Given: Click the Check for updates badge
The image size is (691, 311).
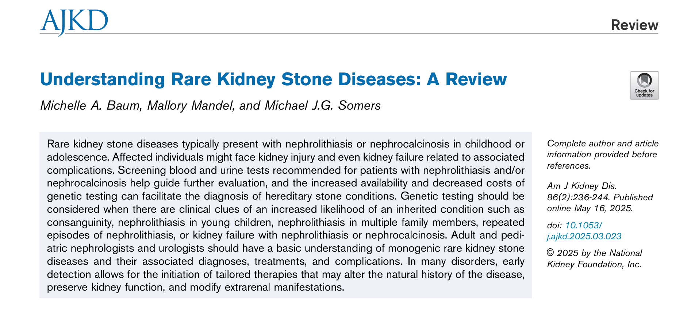Looking at the screenshot, I should coord(644,86).
